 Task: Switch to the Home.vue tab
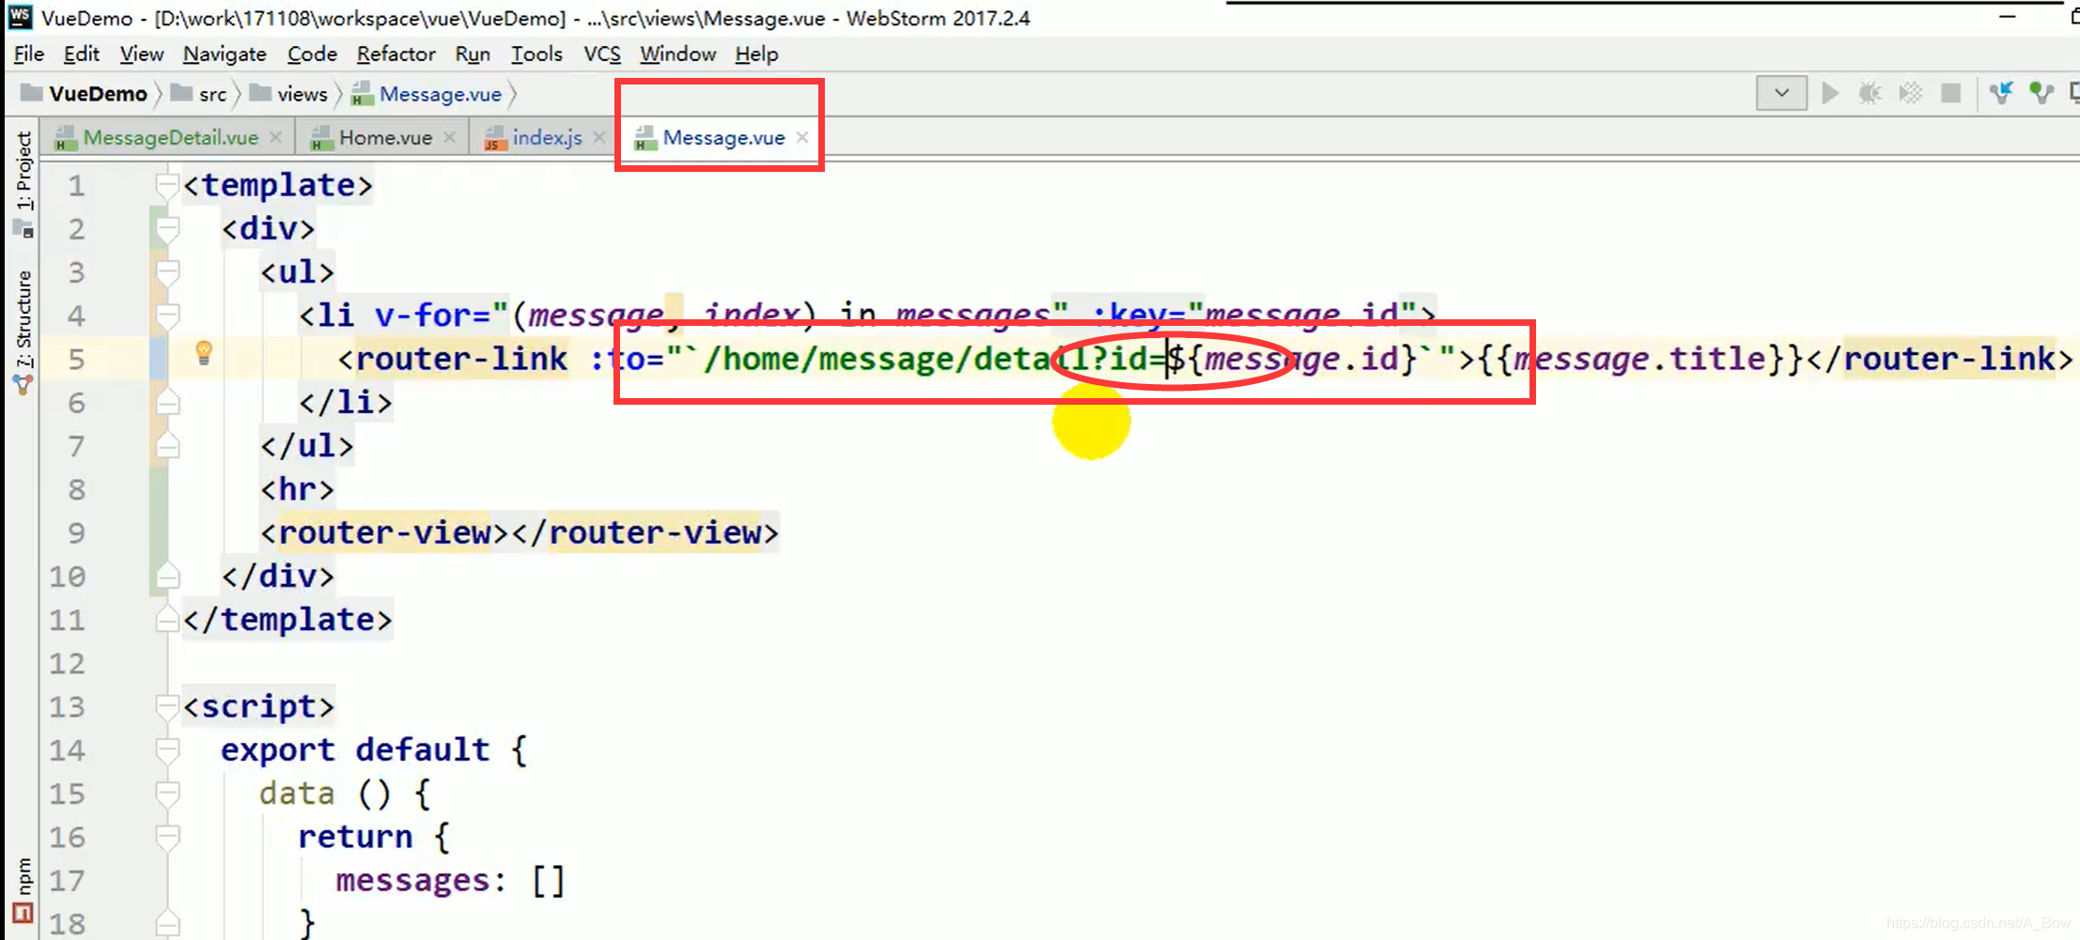pos(384,137)
